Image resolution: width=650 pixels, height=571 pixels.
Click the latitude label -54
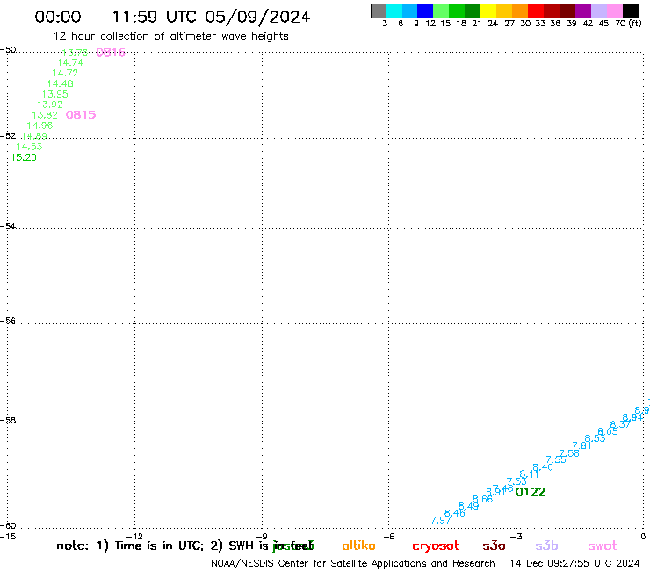click(x=8, y=227)
